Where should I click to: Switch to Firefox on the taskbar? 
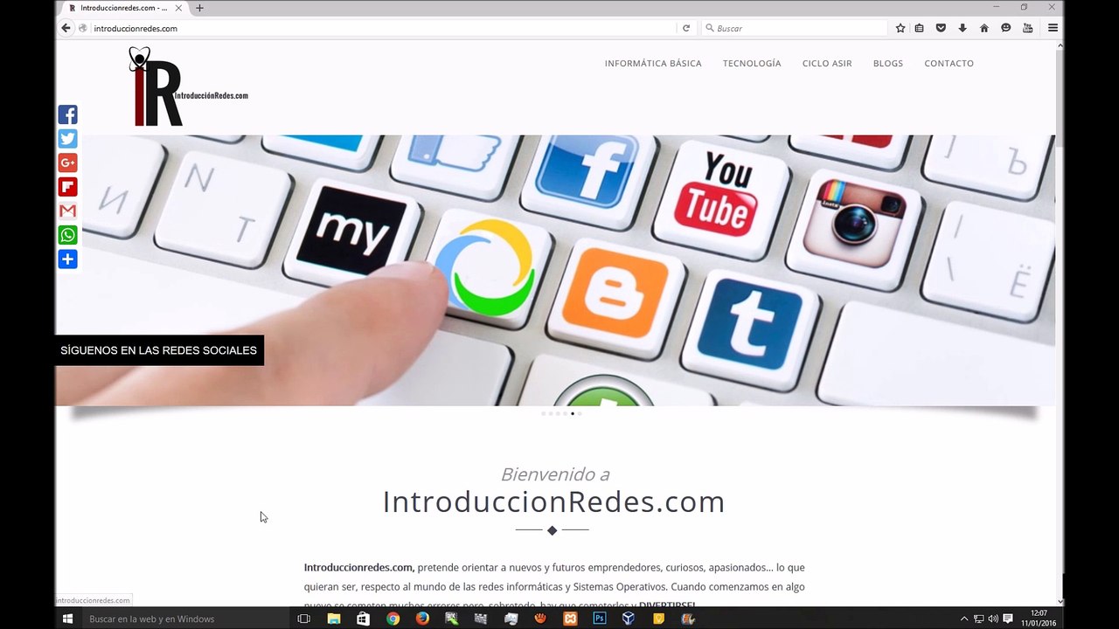[x=422, y=619]
